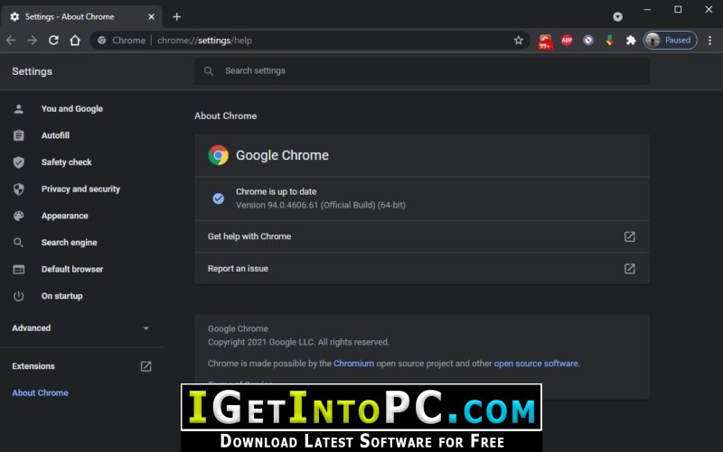
Task: Click the shield check icon for Safety check
Action: tap(18, 162)
